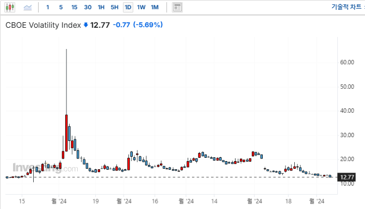This screenshot has height=209, width=365.
Task: Click the 50.00 axis label
Action: click(x=347, y=87)
